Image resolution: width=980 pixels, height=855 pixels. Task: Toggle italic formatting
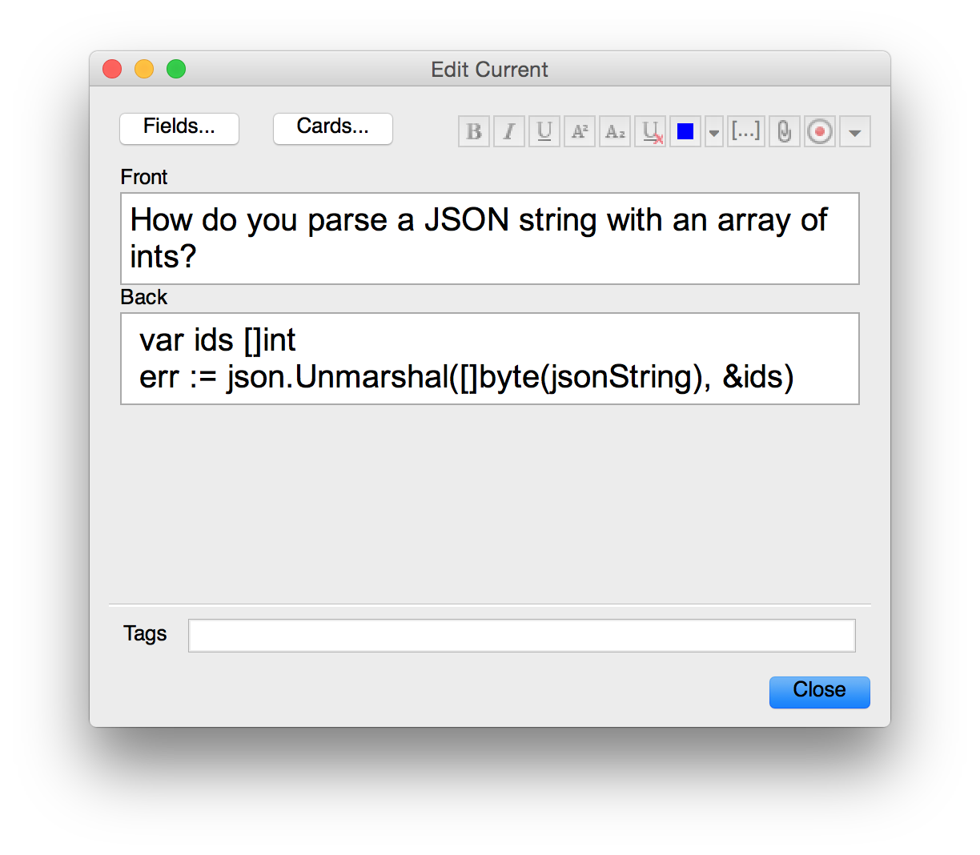pos(508,131)
